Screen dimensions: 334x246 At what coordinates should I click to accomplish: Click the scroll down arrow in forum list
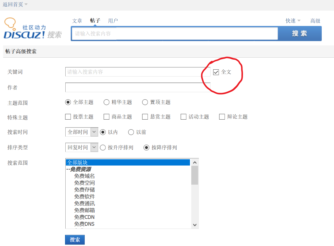click(195, 225)
